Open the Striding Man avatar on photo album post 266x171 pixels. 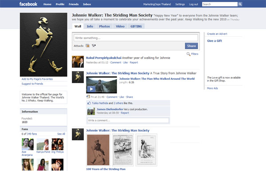[78, 134]
